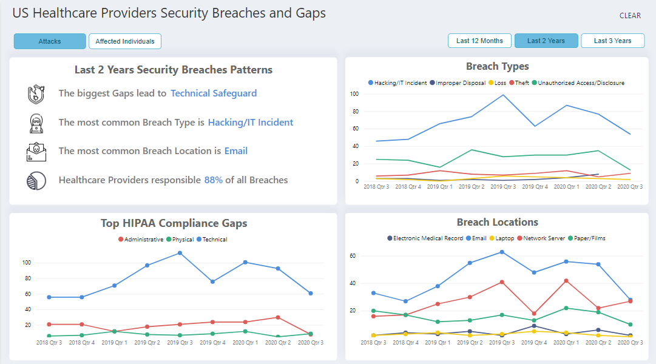Toggle the Theft legend entry
656x364 pixels.
[x=519, y=83]
